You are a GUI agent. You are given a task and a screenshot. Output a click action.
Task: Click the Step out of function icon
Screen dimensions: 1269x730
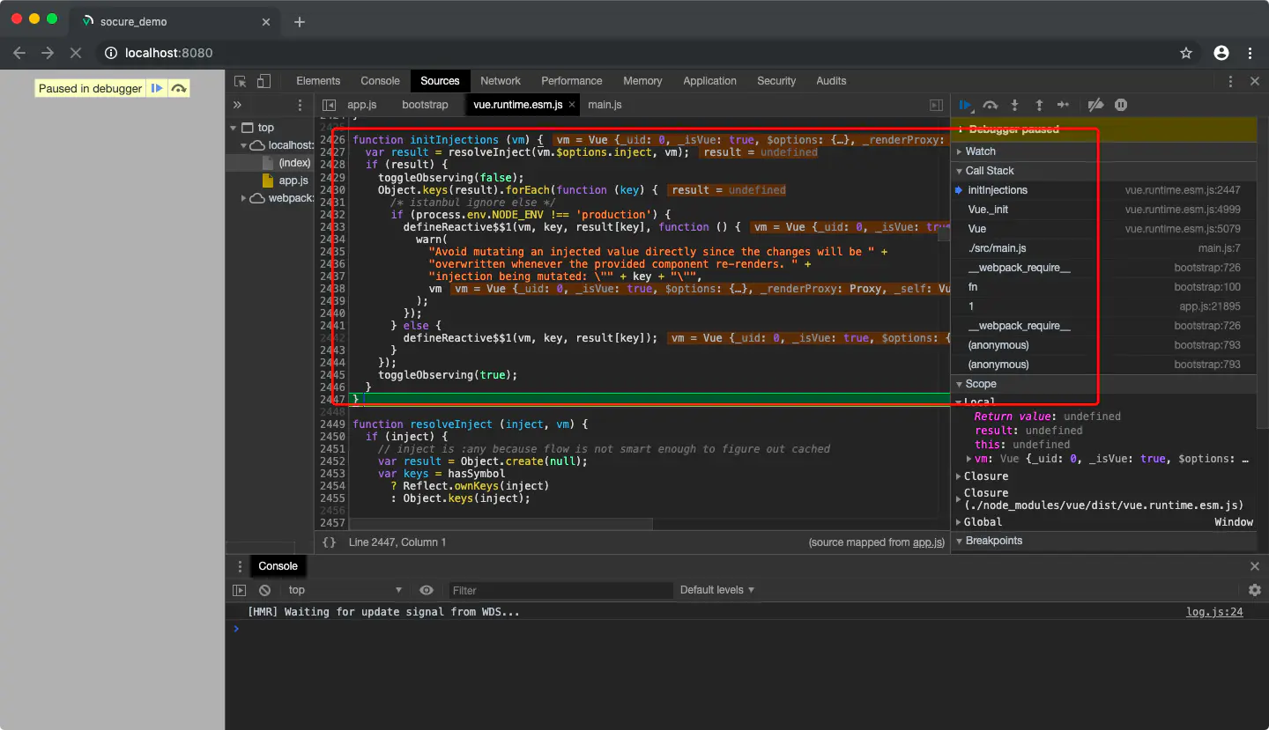(x=1039, y=105)
